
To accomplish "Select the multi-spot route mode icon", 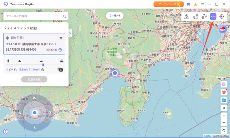I will [x=204, y=16].
